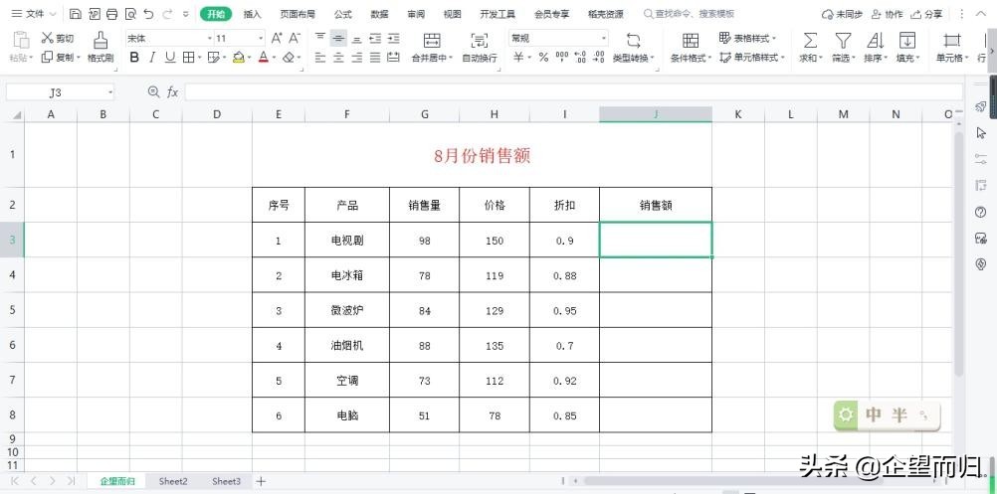
Task: Switch to the View (视图) tab
Action: click(453, 13)
